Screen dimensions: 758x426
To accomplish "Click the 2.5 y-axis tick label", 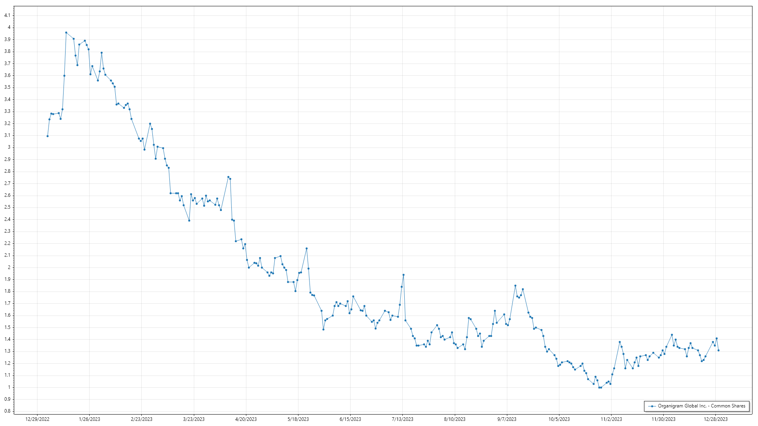I will pos(8,207).
